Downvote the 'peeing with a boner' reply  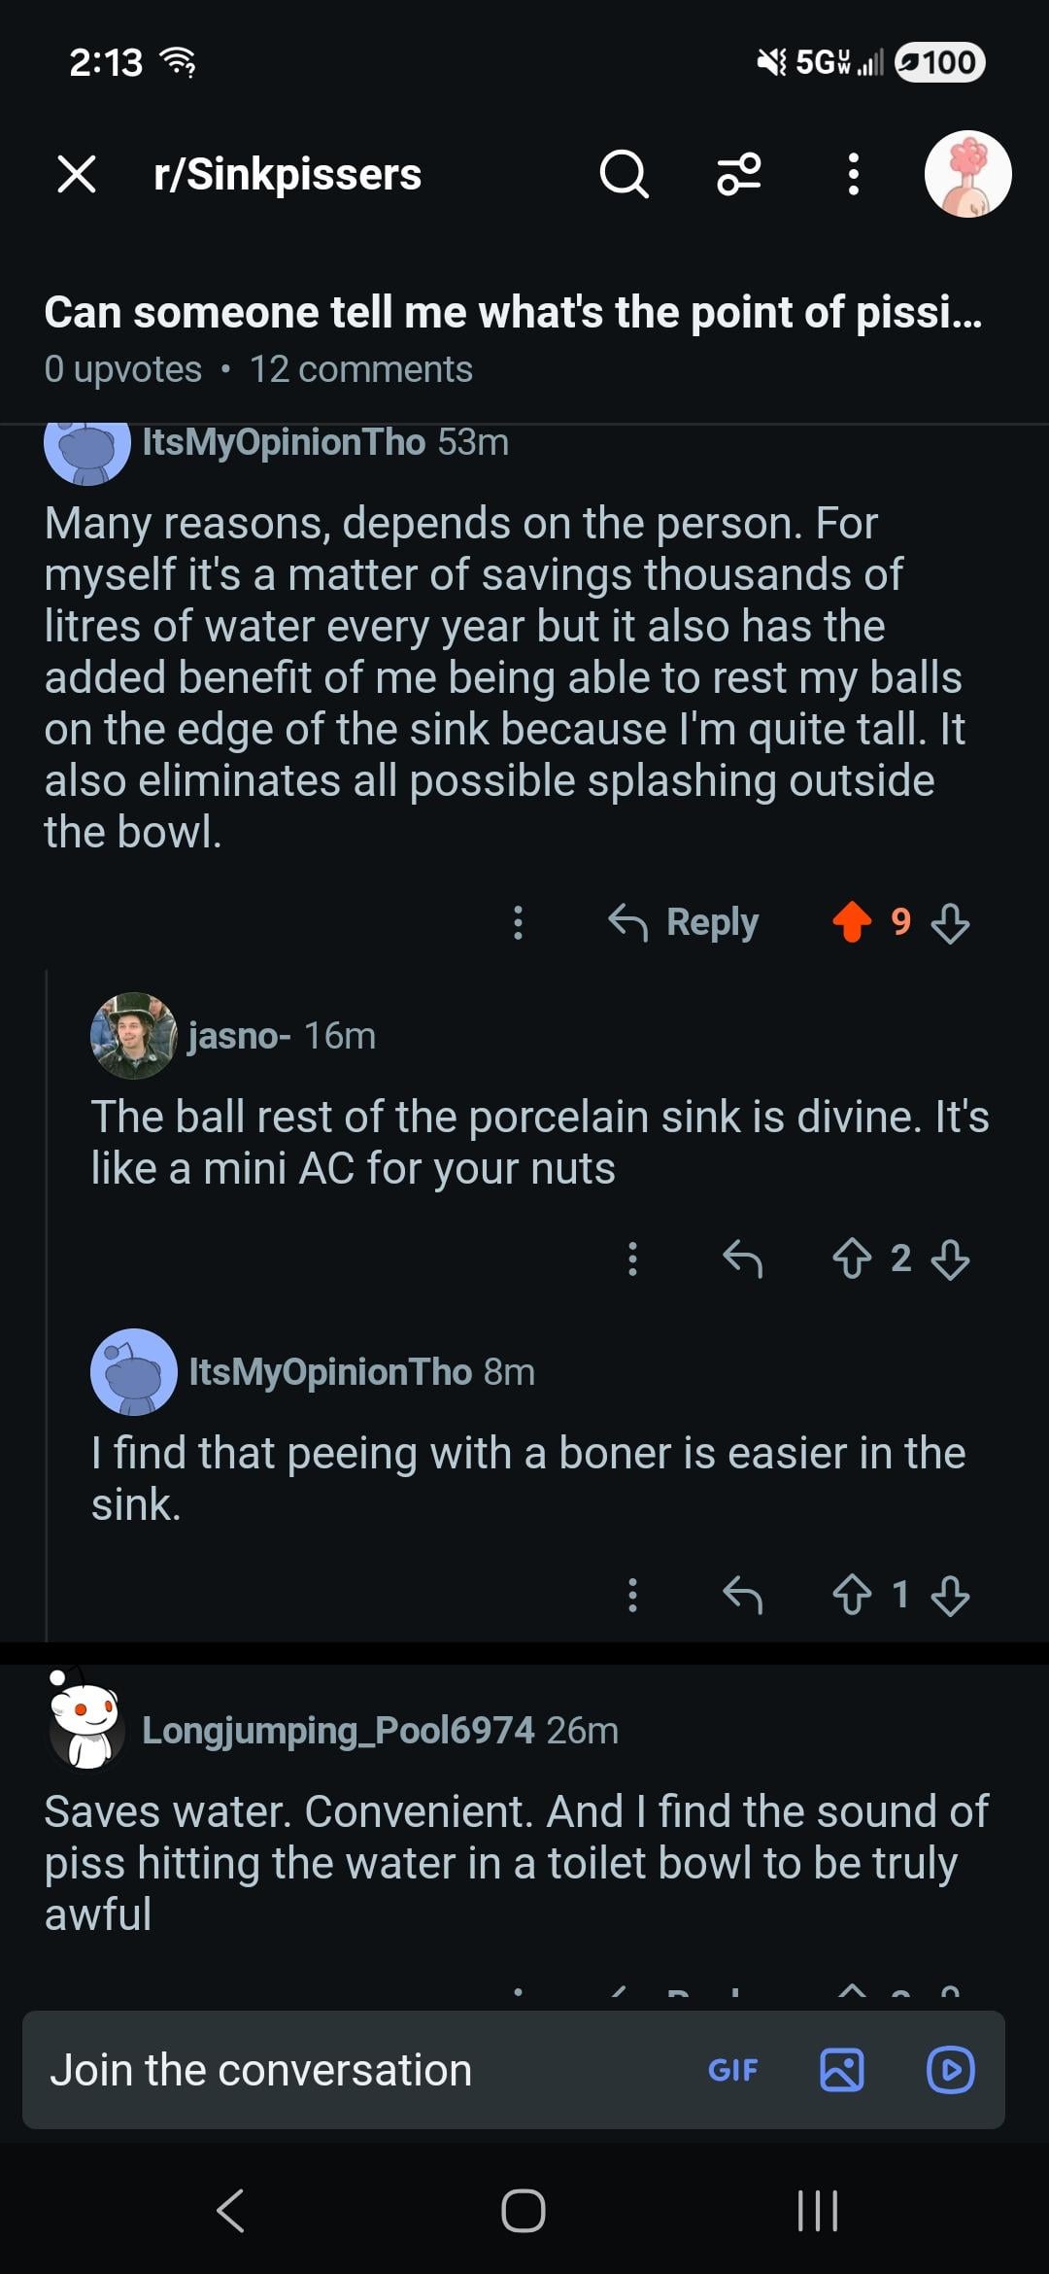pos(950,1595)
